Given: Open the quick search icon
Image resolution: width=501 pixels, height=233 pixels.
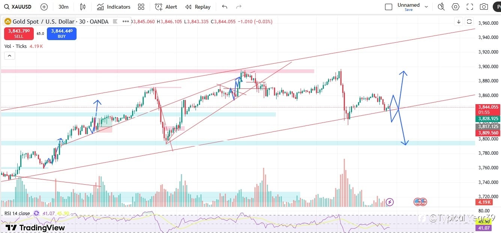Looking at the screenshot, I should [441, 7].
